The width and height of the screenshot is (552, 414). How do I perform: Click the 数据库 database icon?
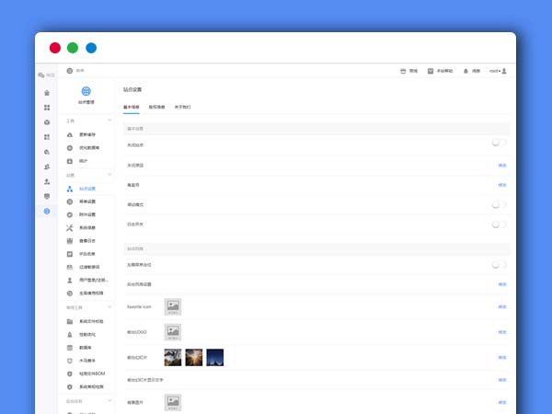[70, 348]
